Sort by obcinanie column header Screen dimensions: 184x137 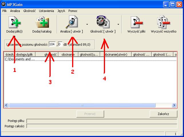(68, 55)
